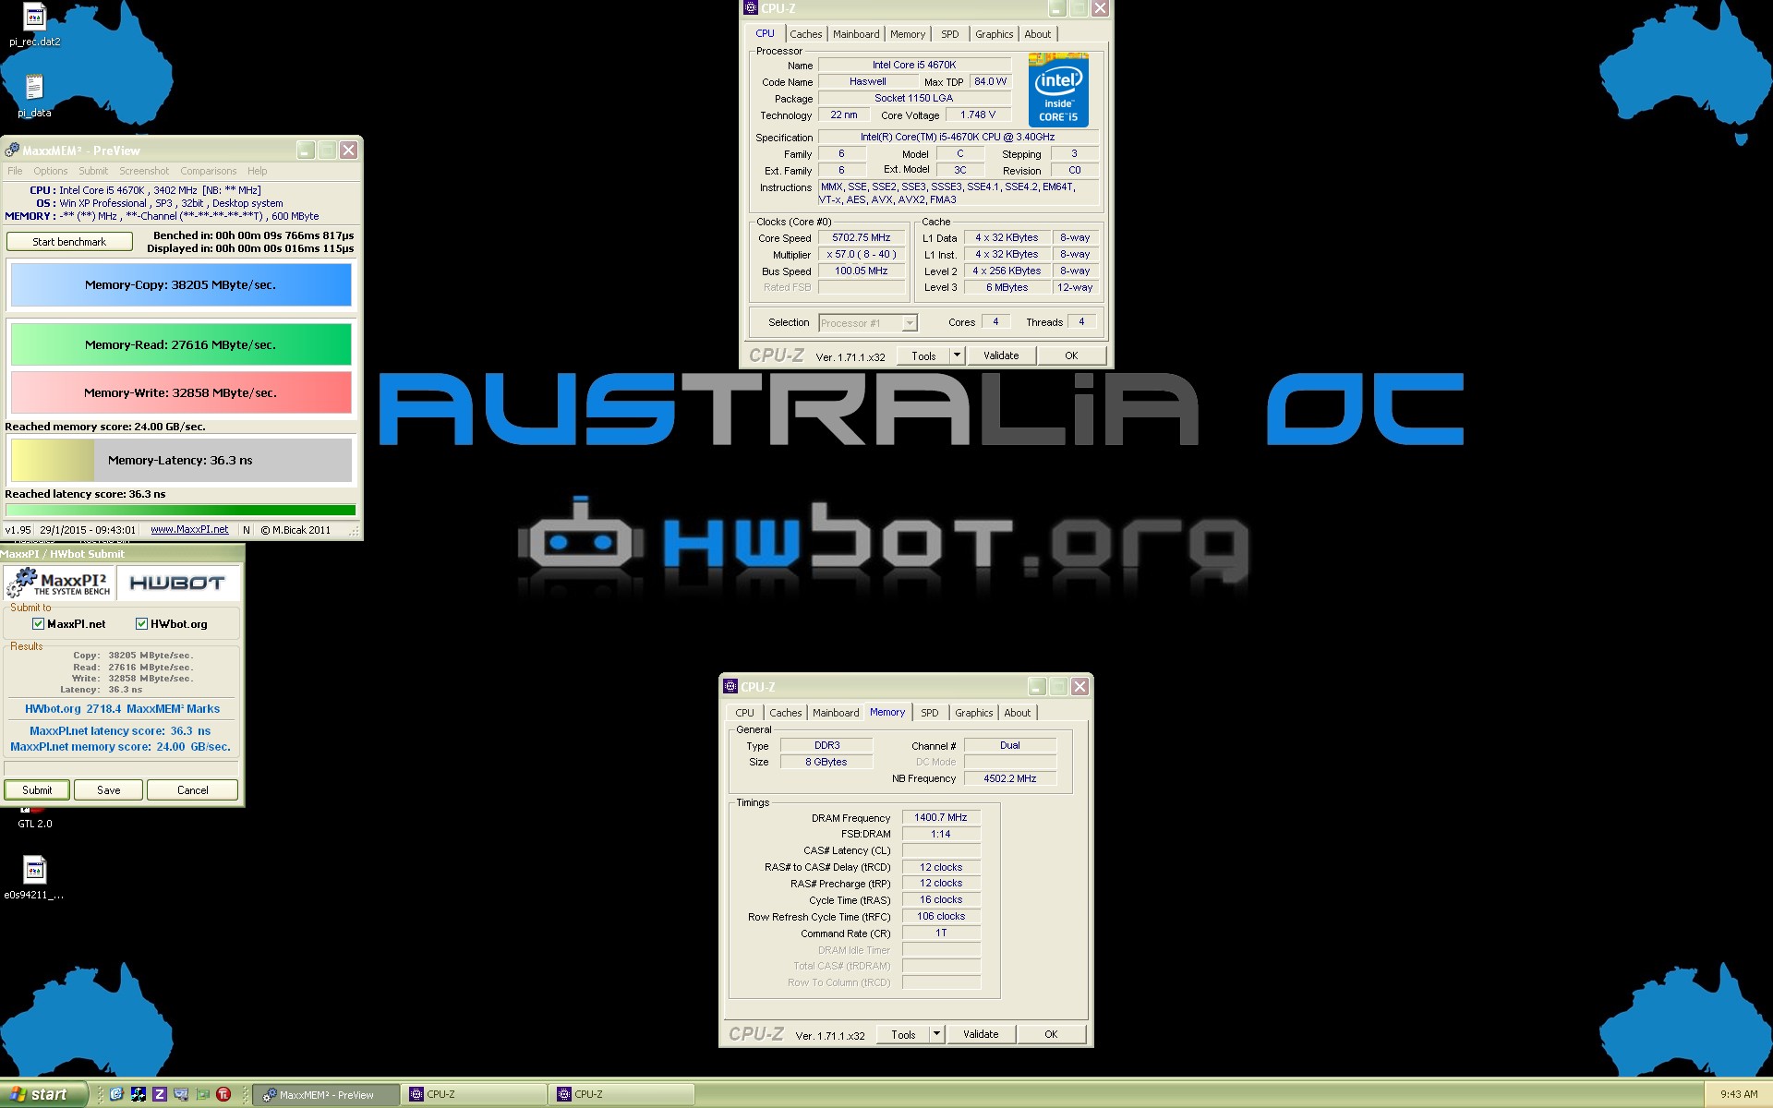Screen dimensions: 1773x1108
Task: Open the pi_rec.dat2 desktop file
Action: point(34,24)
